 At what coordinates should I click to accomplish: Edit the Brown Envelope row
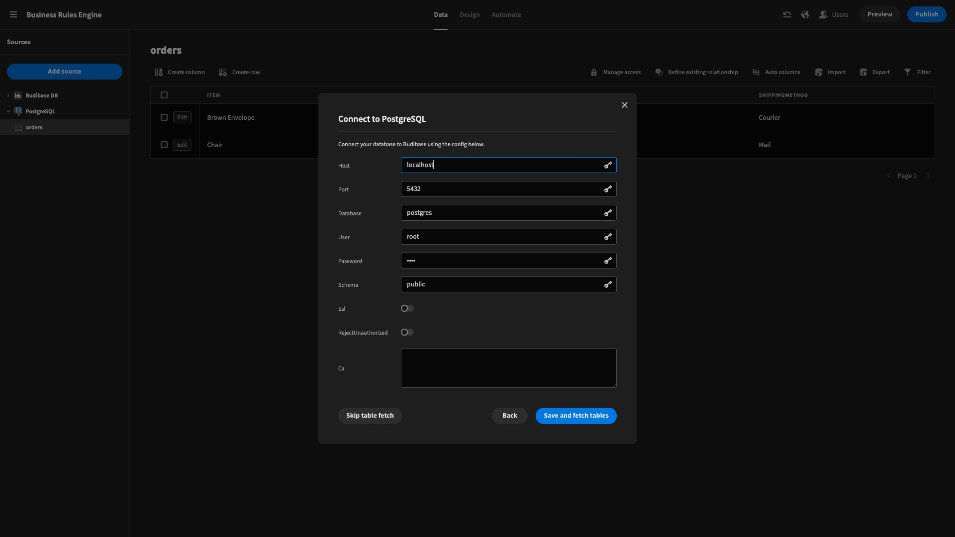click(x=183, y=117)
